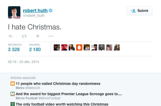Retweet the 'I hate Christmas' tweet
Viewport: 161px width, 106px height.
tap(24, 36)
